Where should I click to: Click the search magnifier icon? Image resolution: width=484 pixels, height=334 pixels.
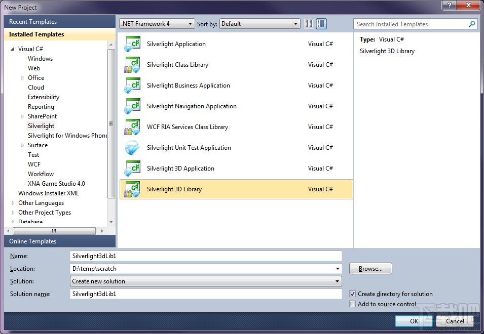point(472,24)
